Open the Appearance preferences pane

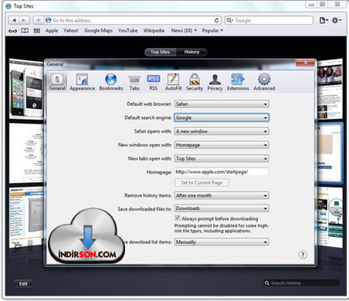[x=82, y=82]
